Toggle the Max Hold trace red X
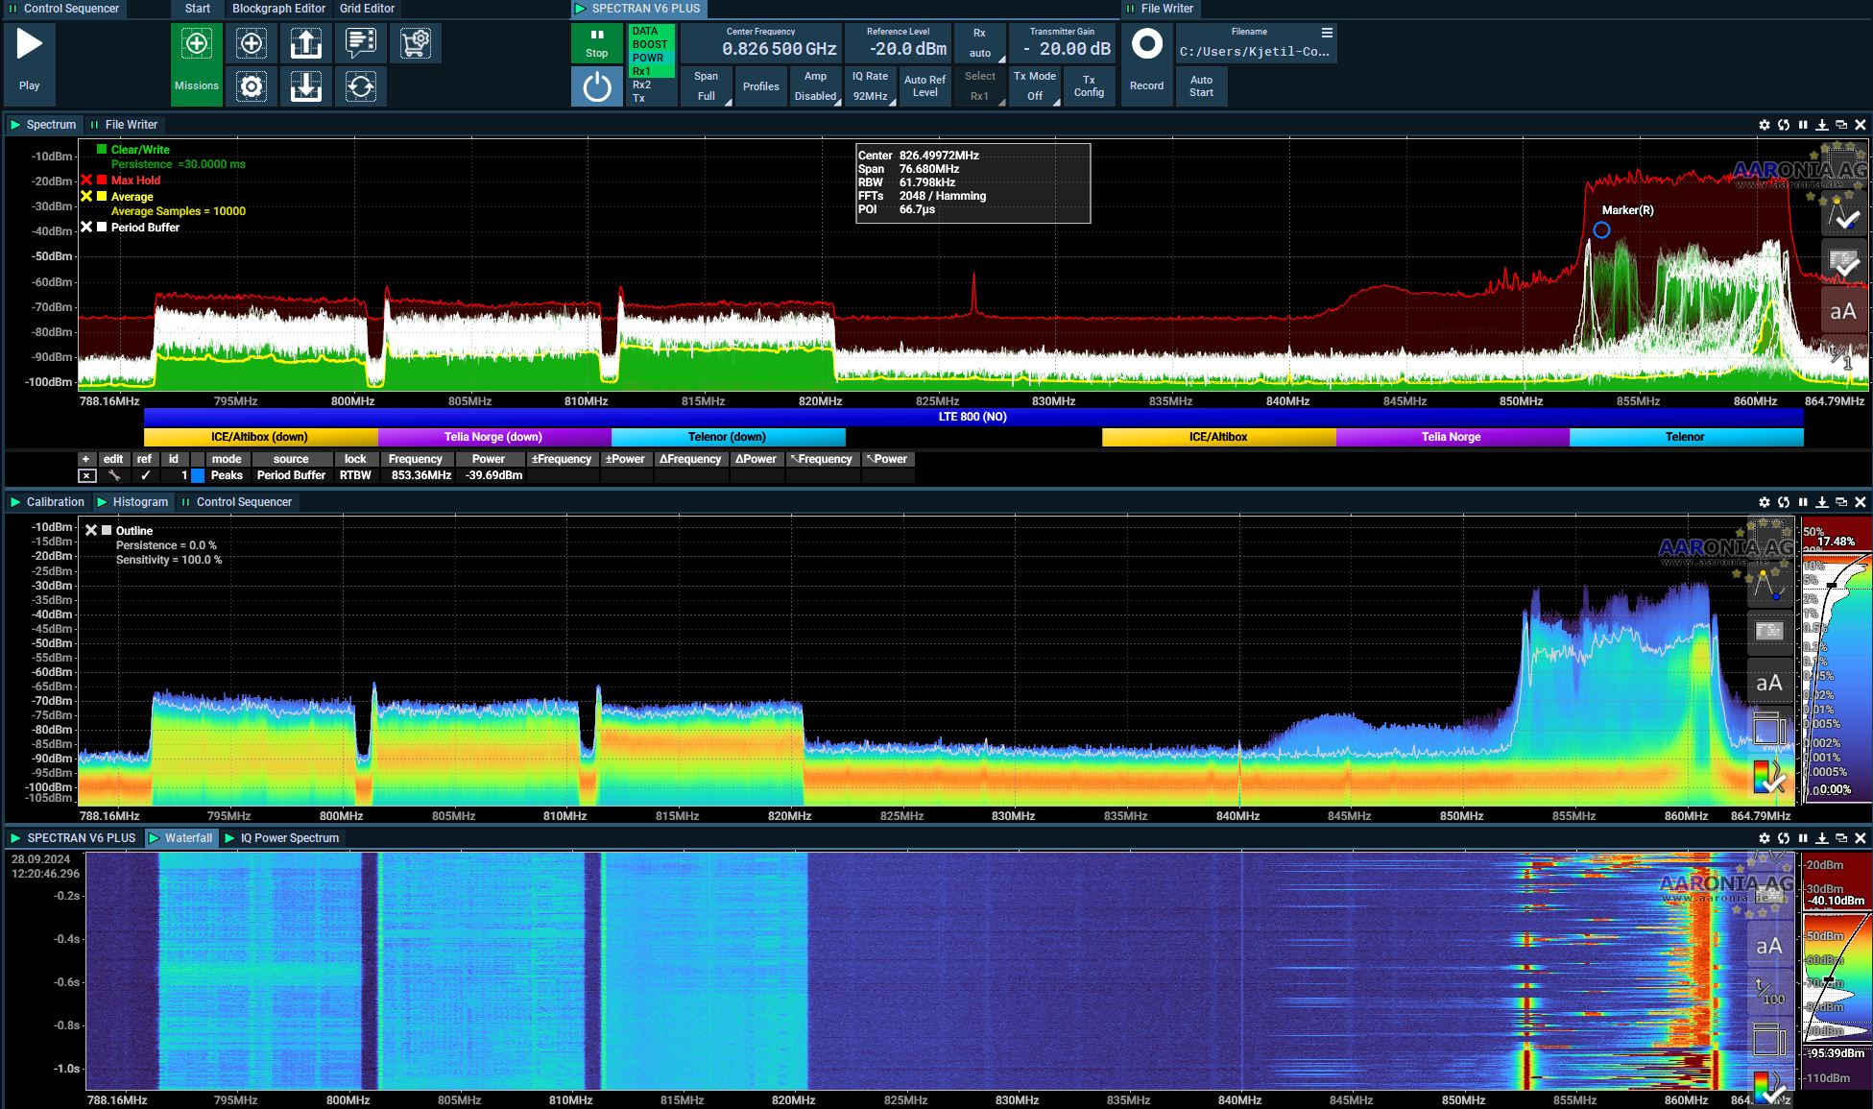This screenshot has width=1873, height=1109. coord(86,181)
